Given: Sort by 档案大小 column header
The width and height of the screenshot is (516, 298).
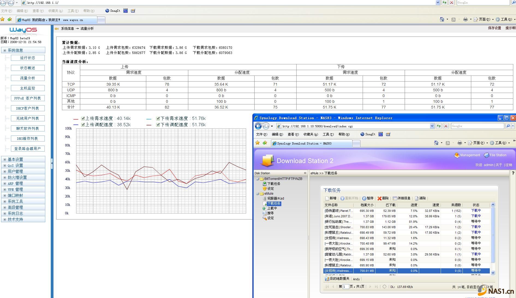Looking at the screenshot, I should (364, 205).
